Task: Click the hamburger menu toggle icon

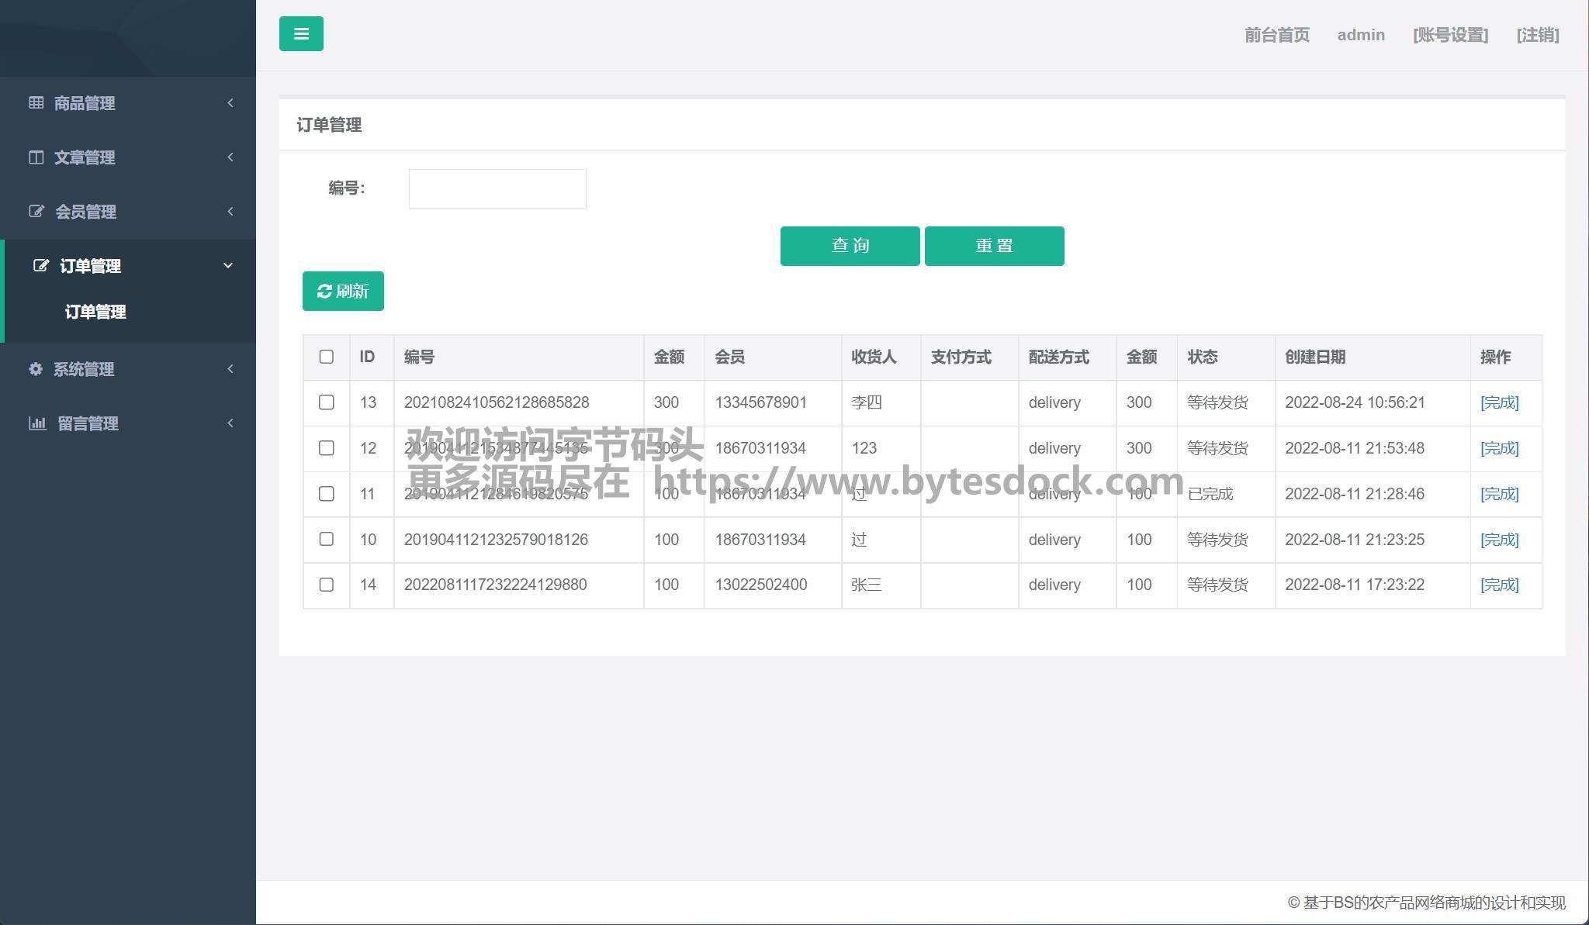Action: point(301,34)
